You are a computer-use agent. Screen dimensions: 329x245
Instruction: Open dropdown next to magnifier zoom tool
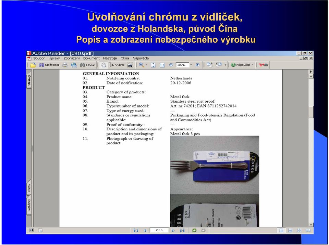coord(147,65)
